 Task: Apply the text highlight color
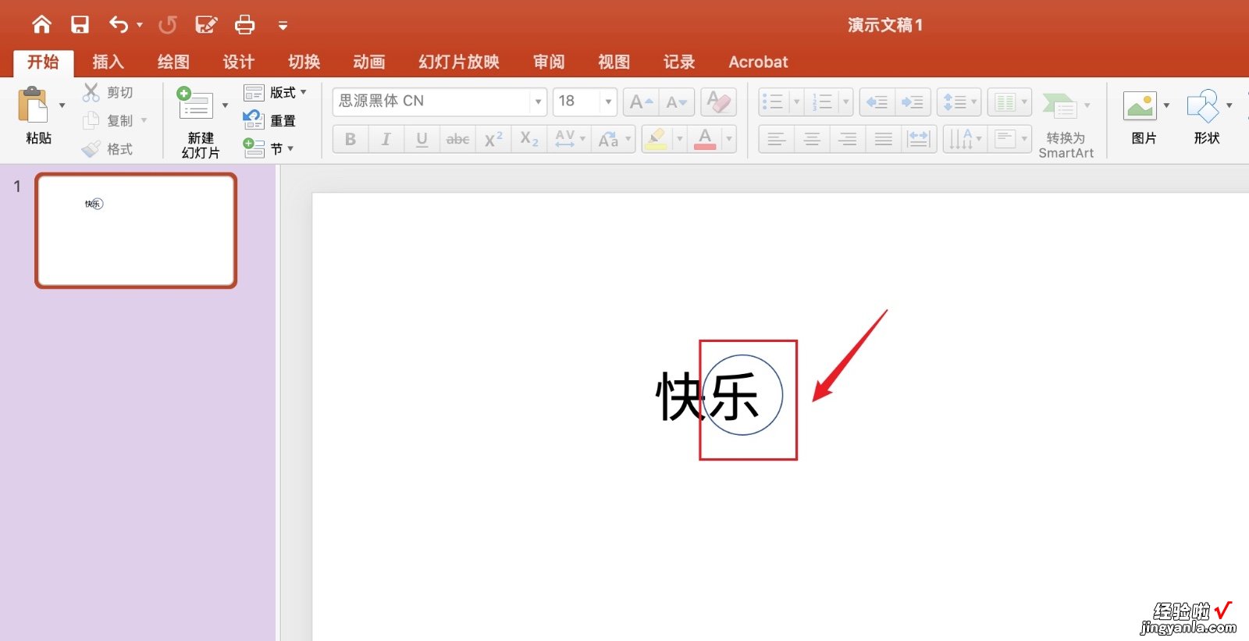(657, 139)
